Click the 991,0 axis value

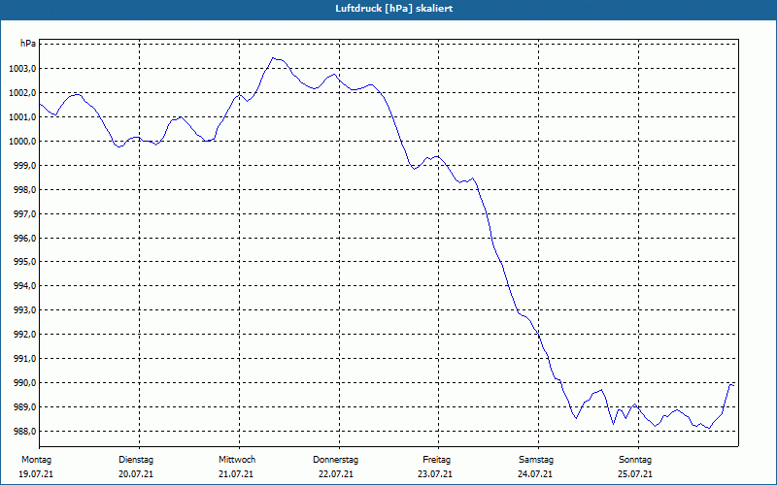24,359
